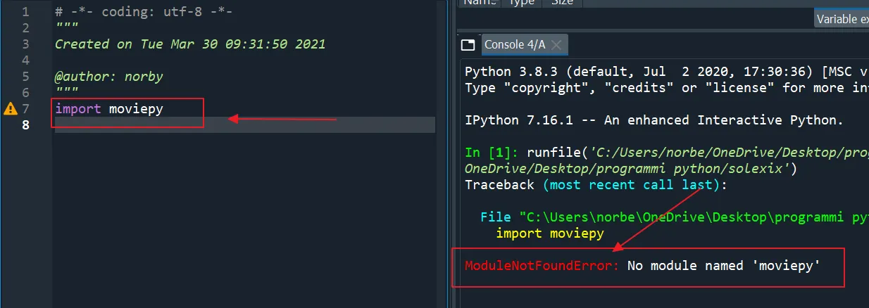869x308 pixels.
Task: Click line number 7 in gutter
Action: click(25, 109)
